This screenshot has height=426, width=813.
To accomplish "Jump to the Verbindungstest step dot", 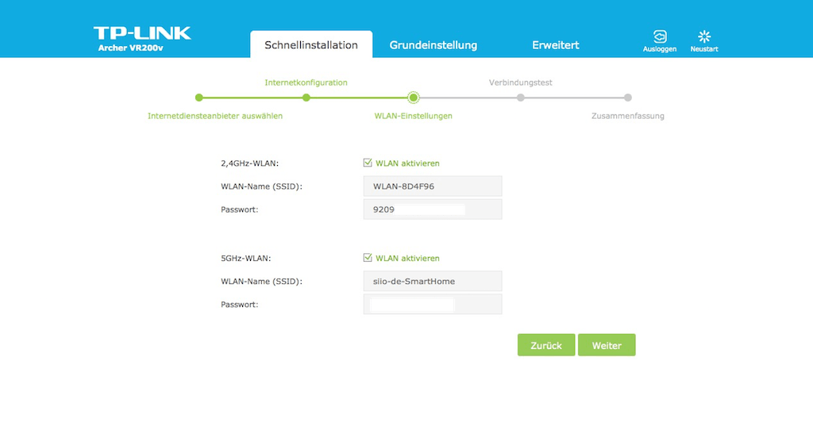I will coord(521,98).
